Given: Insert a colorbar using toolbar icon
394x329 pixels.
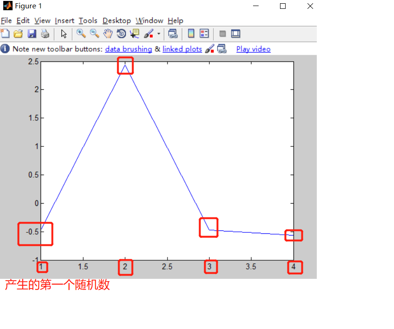Looking at the screenshot, I should [x=191, y=33].
